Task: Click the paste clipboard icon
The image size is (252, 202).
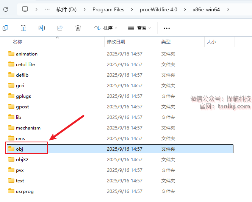Action: click(x=23, y=28)
